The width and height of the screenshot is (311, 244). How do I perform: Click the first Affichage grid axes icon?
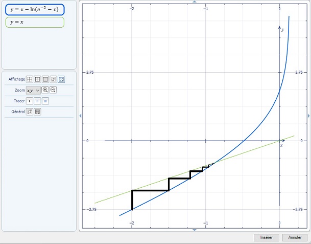click(30, 79)
